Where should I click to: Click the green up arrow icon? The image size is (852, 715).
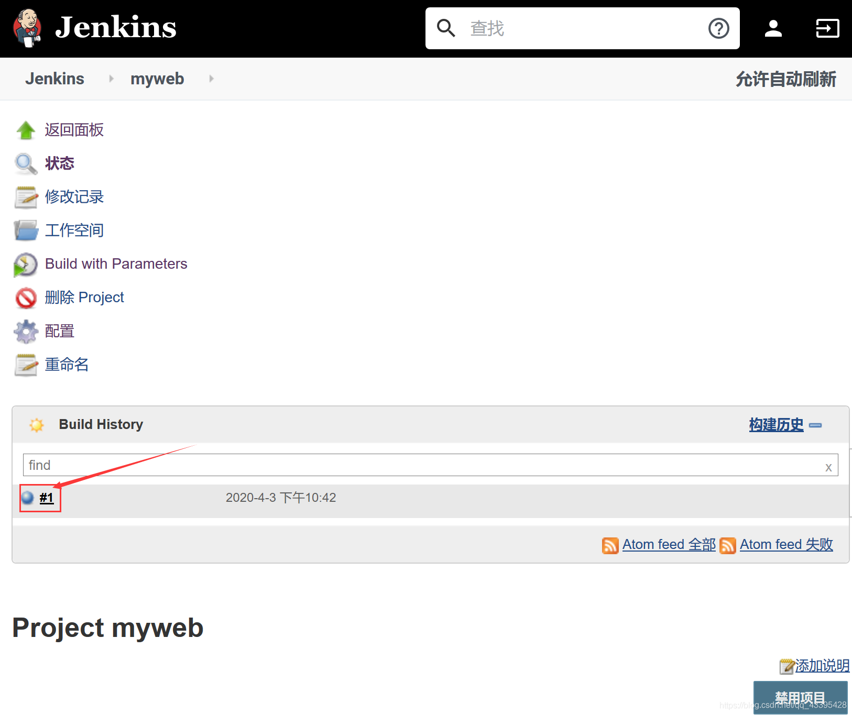coord(26,130)
